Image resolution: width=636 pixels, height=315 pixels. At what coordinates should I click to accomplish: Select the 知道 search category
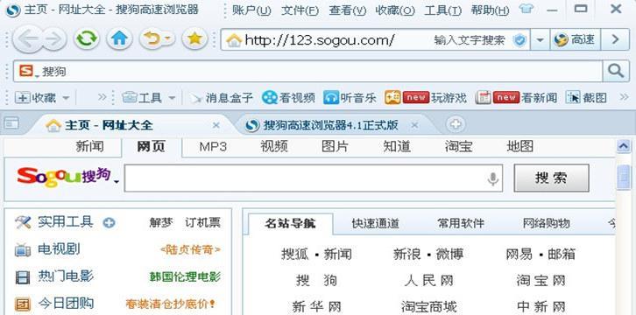click(x=397, y=147)
